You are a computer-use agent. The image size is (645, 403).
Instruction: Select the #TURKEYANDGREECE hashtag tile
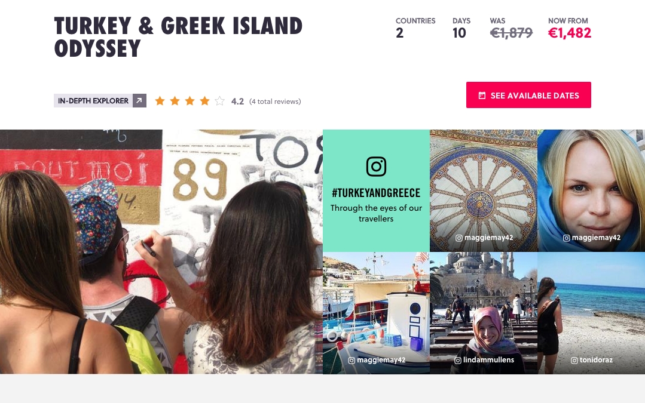click(x=377, y=190)
